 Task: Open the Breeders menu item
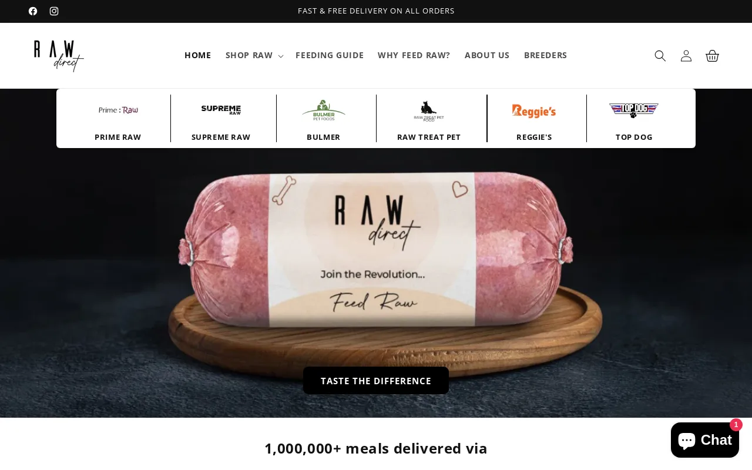coord(546,55)
